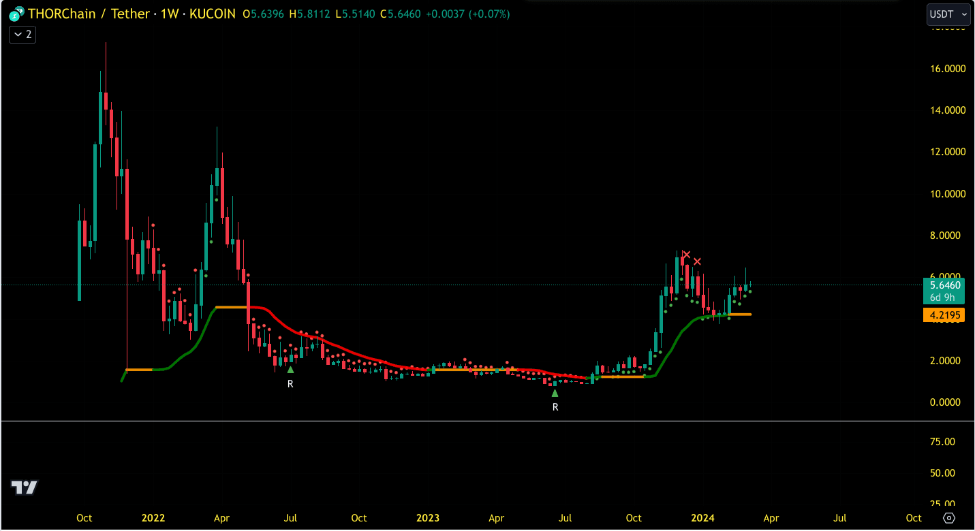Click the O5.6396 open value
Screen dimensions: 975x531
coord(265,14)
